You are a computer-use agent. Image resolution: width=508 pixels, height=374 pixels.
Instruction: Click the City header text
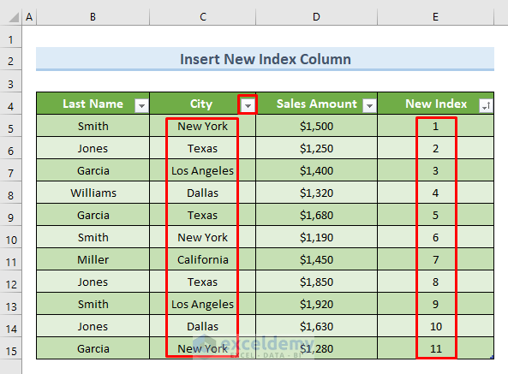[201, 104]
